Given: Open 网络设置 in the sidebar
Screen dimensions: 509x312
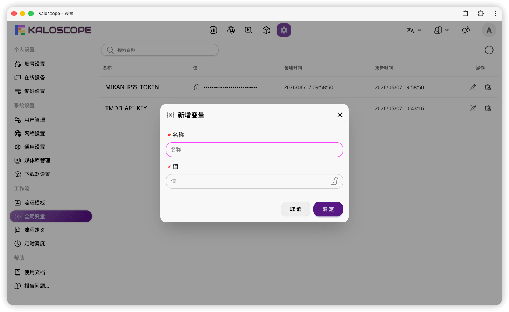Looking at the screenshot, I should tap(51, 133).
